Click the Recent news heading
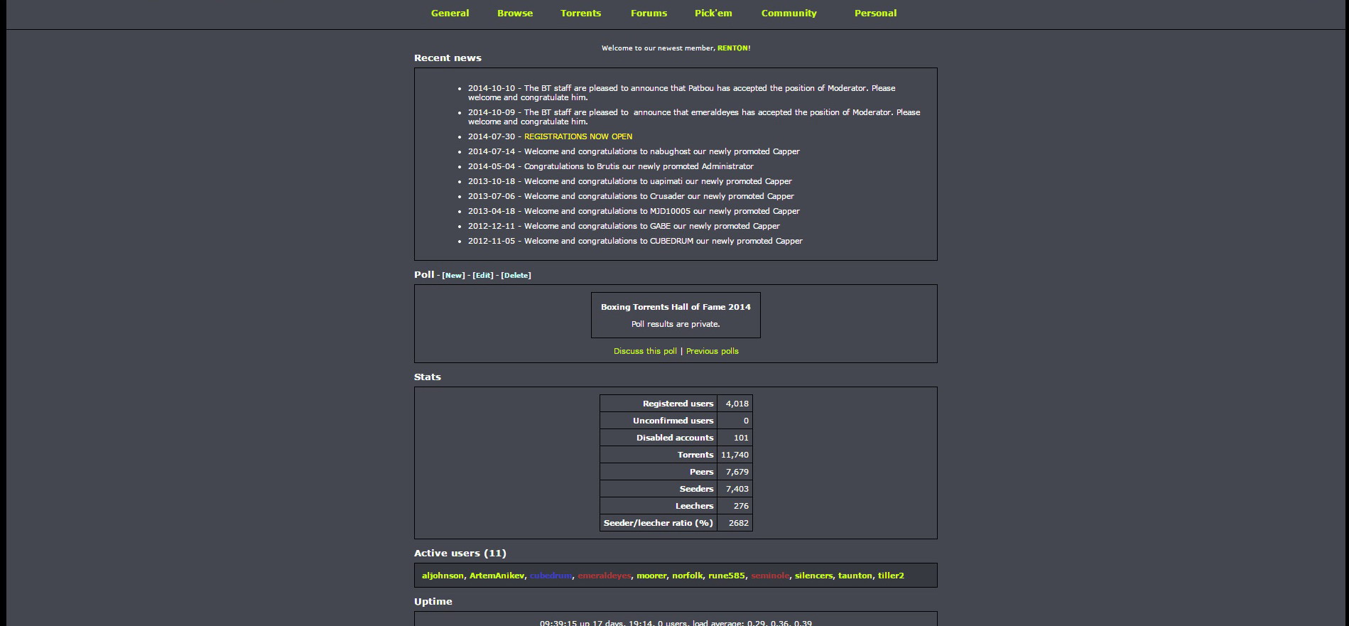Viewport: 1349px width, 626px height. [448, 58]
